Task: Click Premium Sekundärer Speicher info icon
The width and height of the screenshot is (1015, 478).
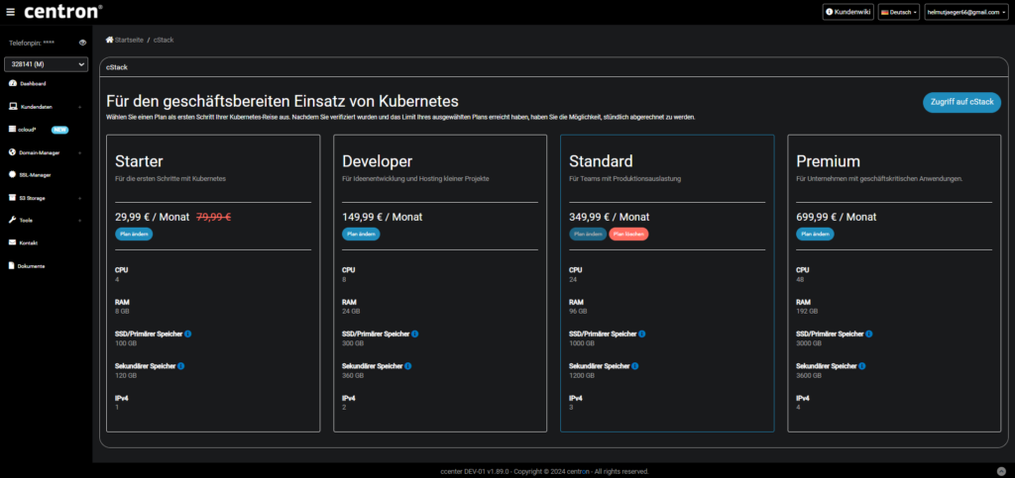Action: point(862,366)
